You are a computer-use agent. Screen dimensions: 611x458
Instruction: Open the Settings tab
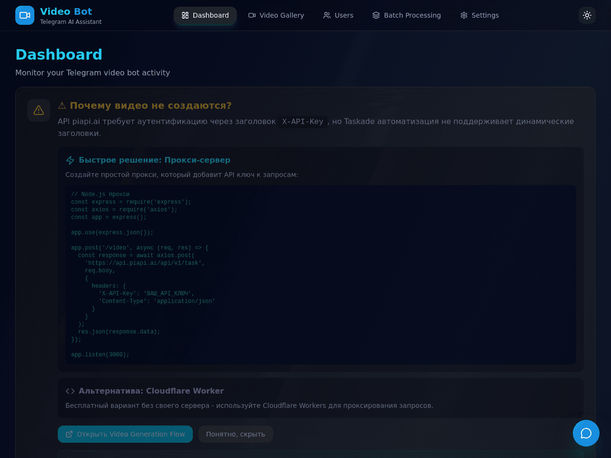pos(479,15)
